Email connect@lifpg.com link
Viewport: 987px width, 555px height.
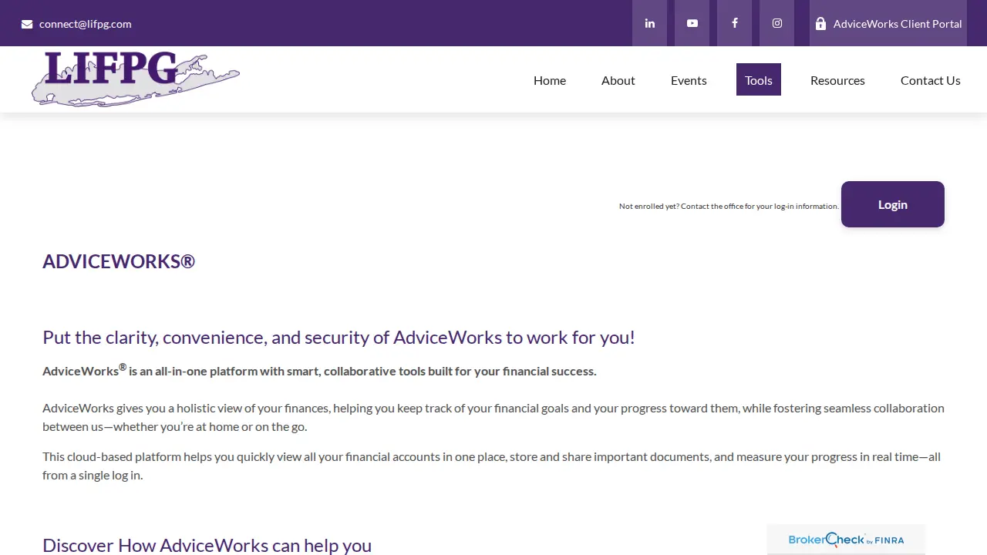pyautogui.click(x=85, y=24)
